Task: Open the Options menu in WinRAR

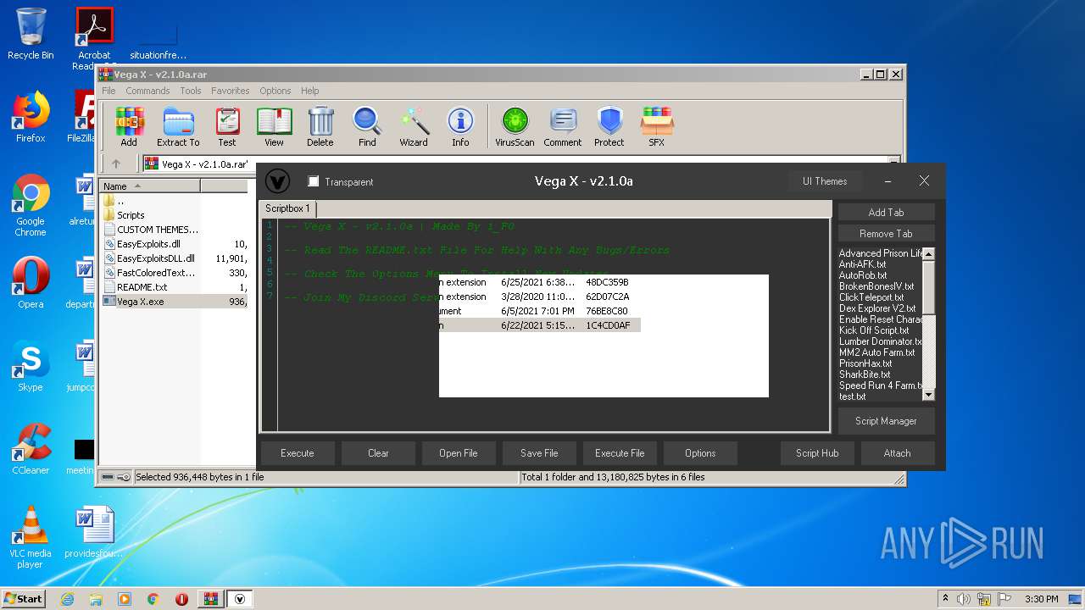Action: [x=275, y=91]
